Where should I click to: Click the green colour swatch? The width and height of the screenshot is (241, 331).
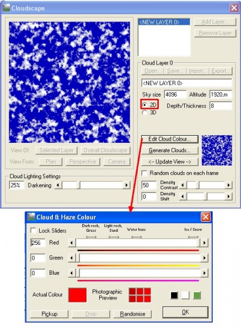(x=197, y=295)
